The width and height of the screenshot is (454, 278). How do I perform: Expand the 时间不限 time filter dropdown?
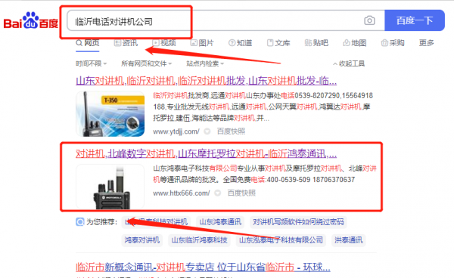point(92,63)
